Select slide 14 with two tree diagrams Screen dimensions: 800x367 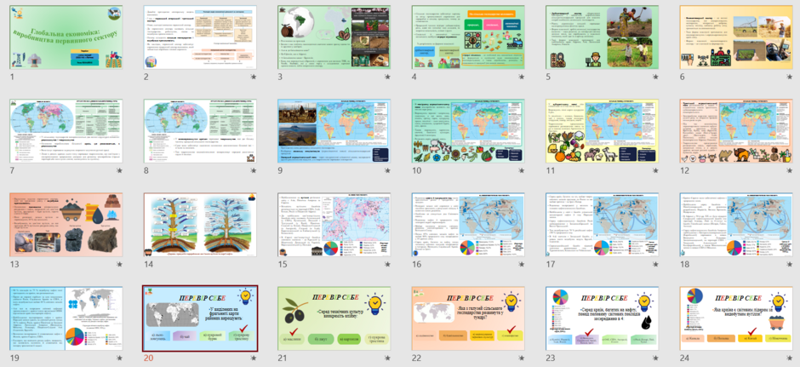pos(200,225)
